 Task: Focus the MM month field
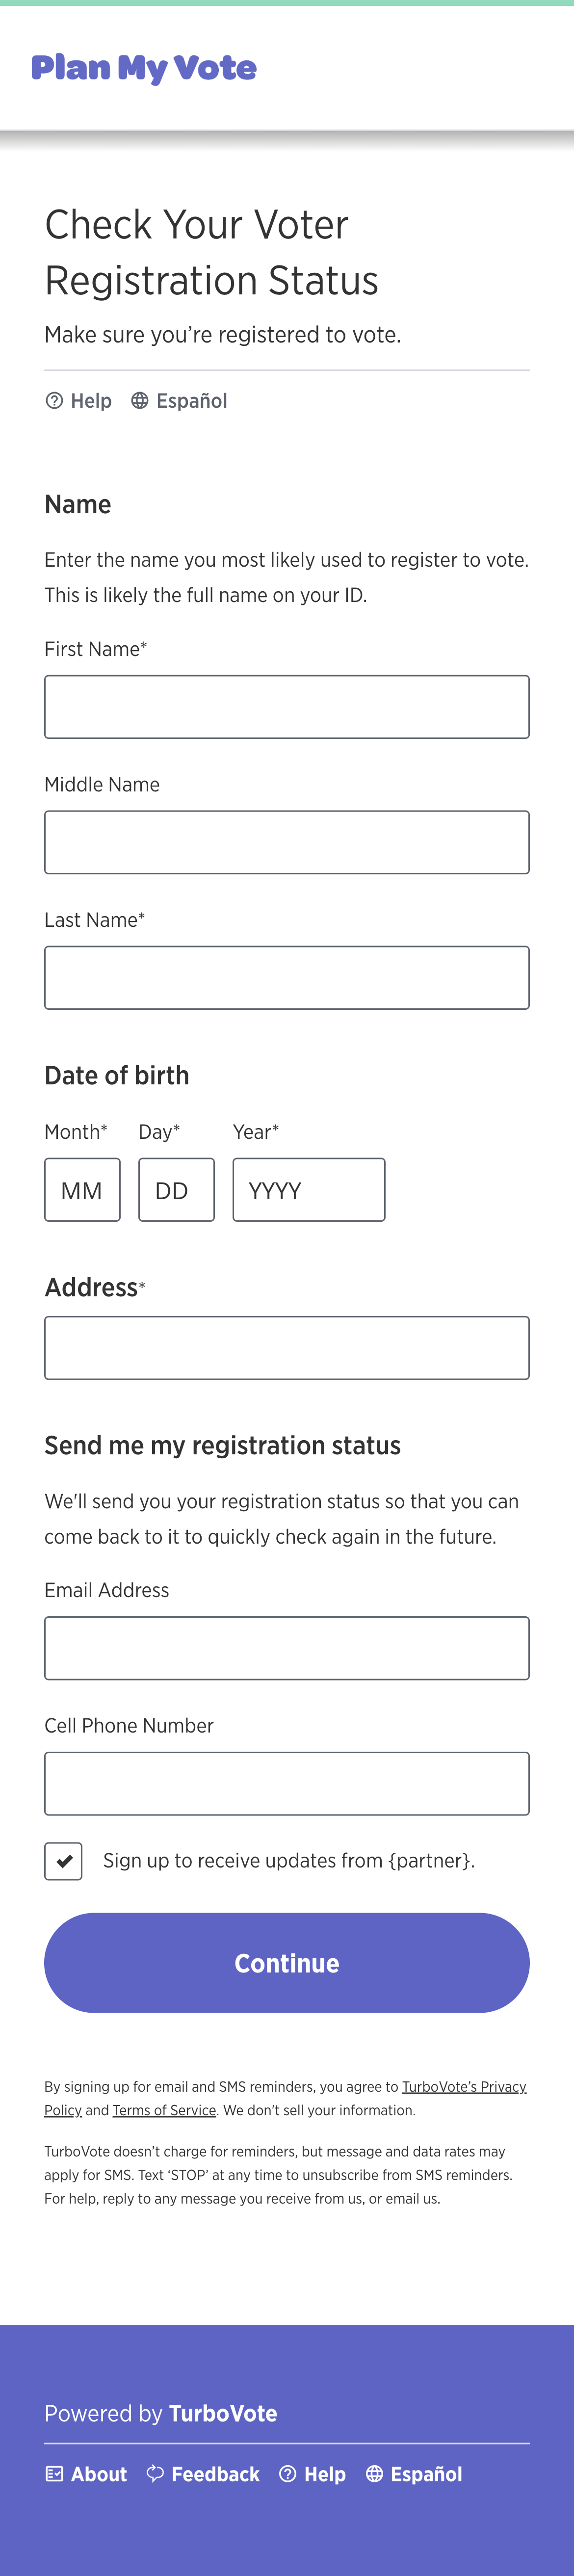82,1189
